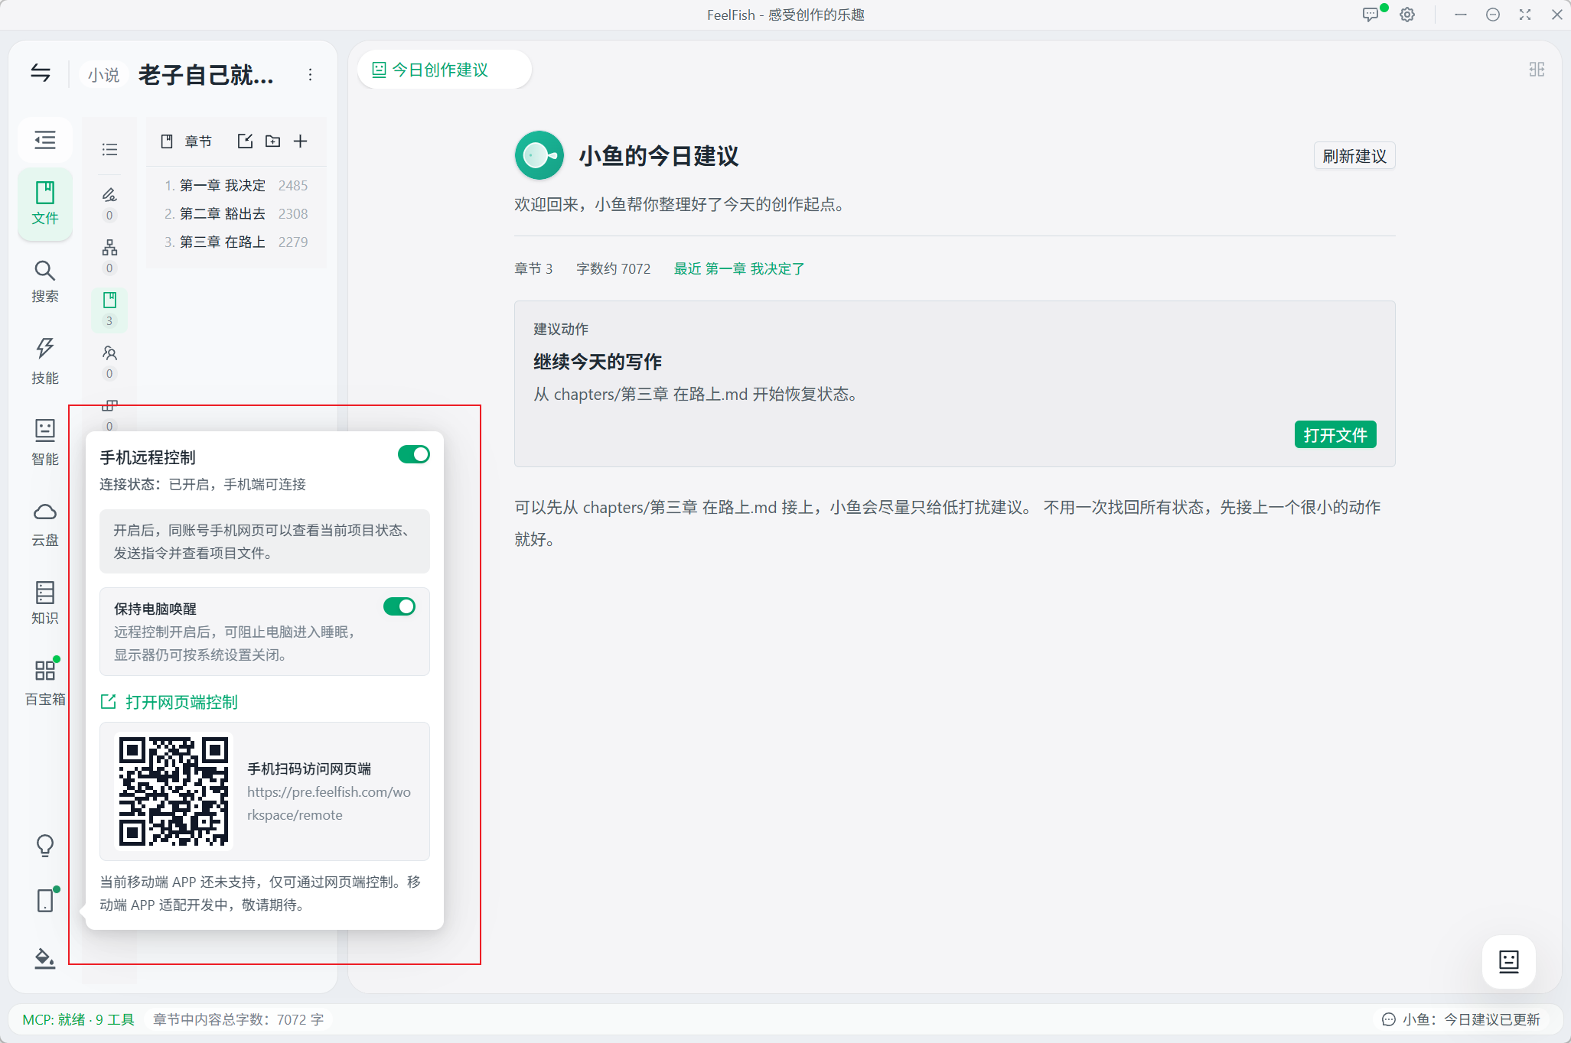Open the 知识 knowledge sidebar icon

[x=44, y=603]
